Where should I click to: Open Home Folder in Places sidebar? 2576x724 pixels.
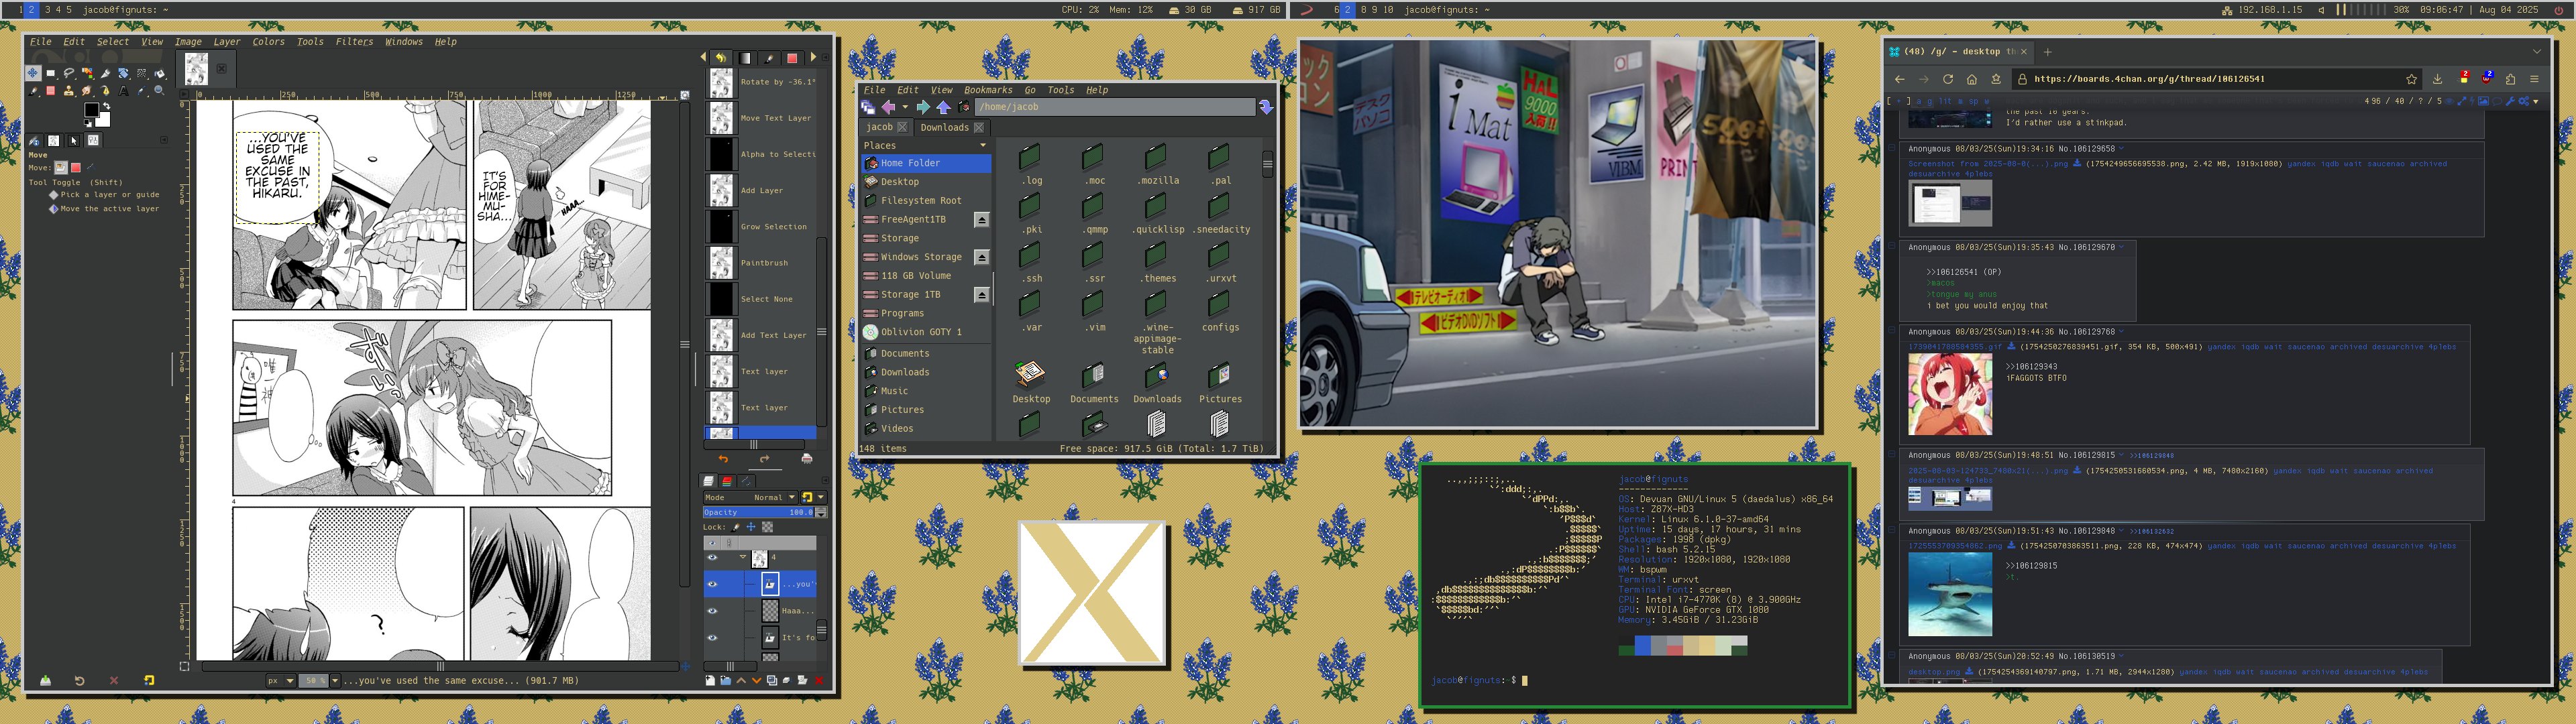tap(926, 163)
